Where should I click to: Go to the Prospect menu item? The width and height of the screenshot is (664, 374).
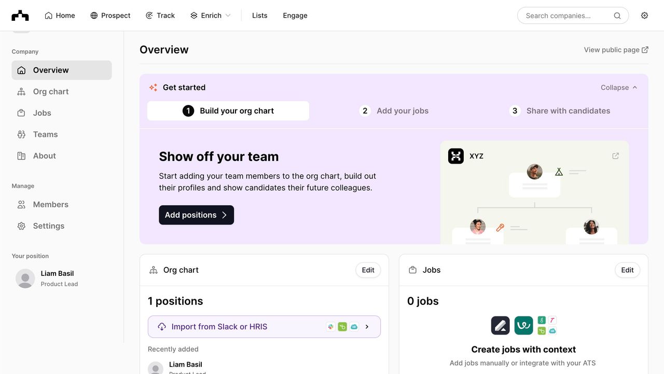pos(110,16)
